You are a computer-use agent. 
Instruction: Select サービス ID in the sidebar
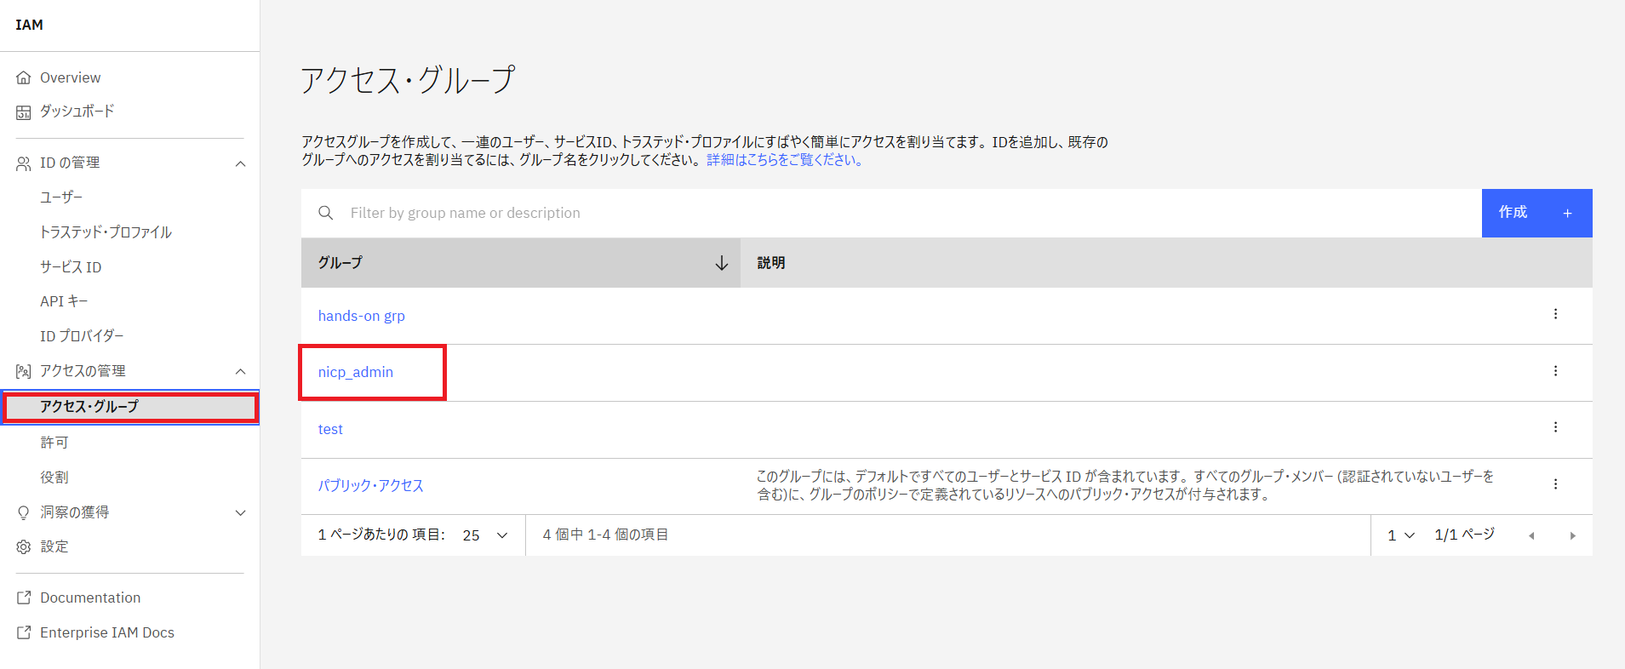point(71,267)
